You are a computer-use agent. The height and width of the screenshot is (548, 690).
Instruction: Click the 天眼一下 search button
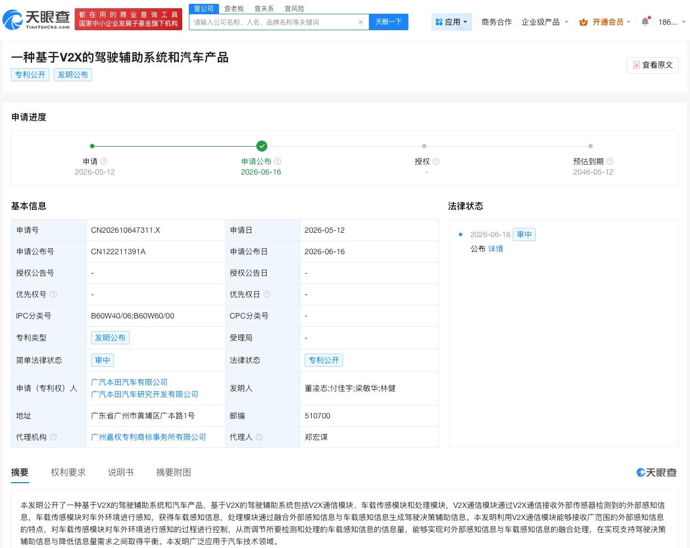(x=389, y=22)
